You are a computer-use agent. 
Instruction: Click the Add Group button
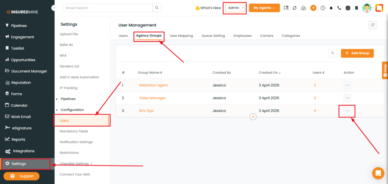coord(357,53)
